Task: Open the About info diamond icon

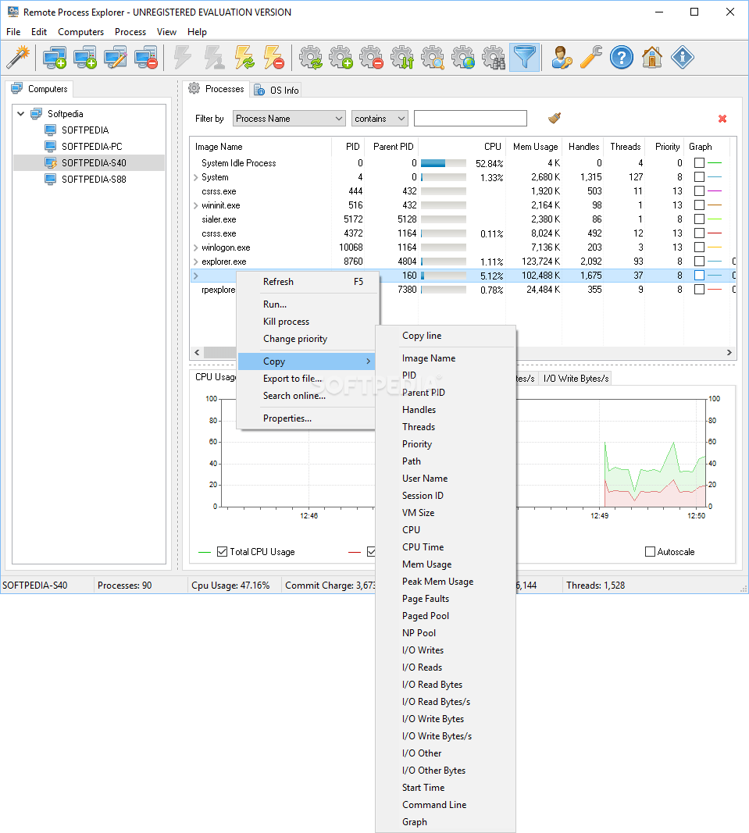Action: click(x=682, y=57)
